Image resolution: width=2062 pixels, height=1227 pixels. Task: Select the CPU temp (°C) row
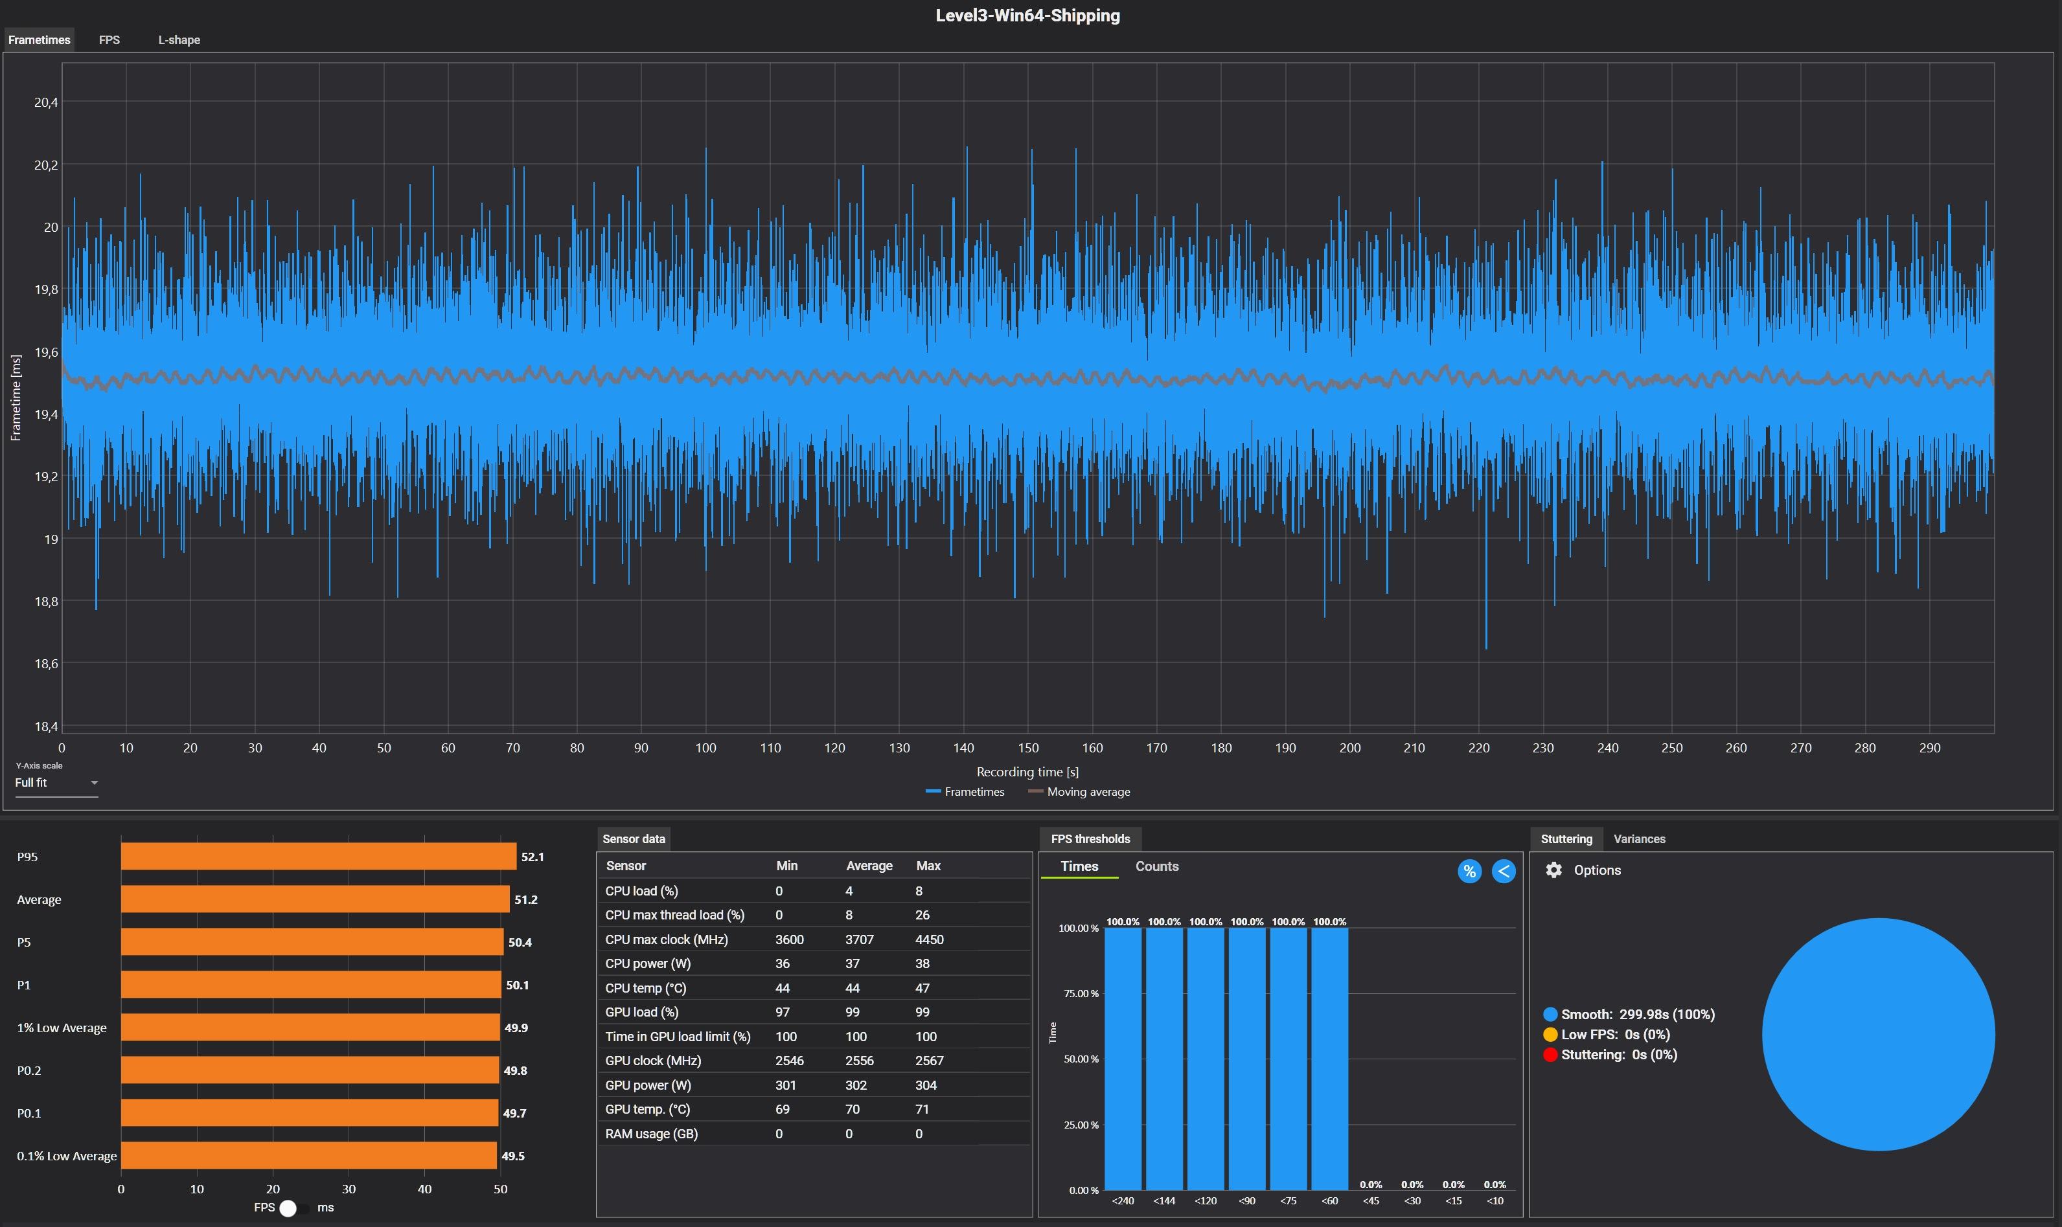click(814, 988)
